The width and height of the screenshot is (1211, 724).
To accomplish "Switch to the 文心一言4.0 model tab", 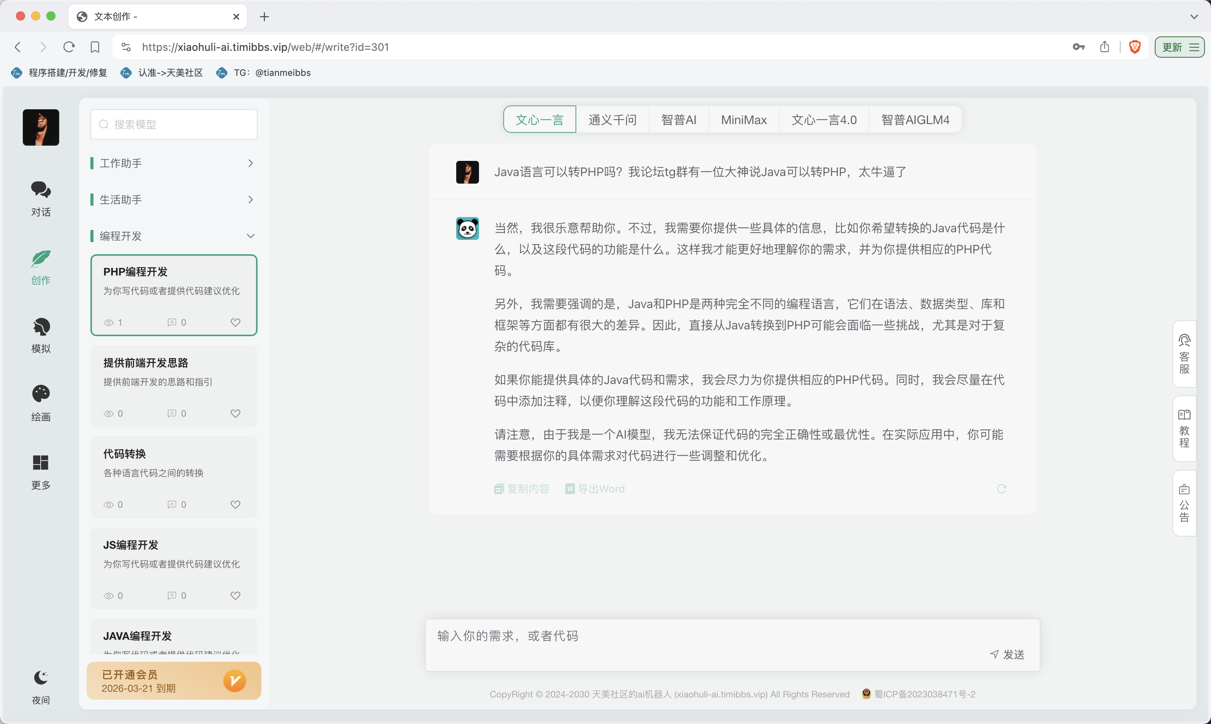I will 824,120.
